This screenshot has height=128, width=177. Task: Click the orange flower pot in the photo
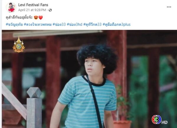point(122,124)
